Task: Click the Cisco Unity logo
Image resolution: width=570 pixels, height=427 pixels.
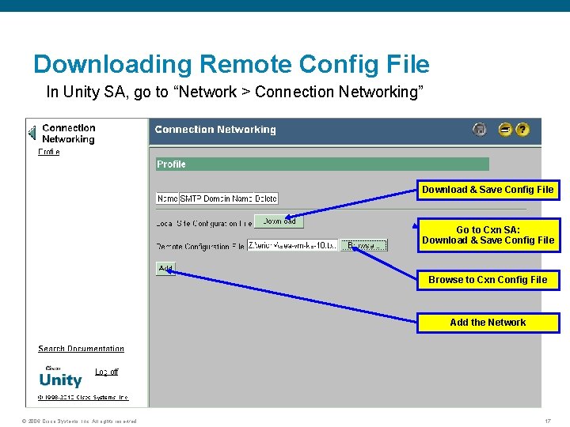Action: (x=60, y=378)
